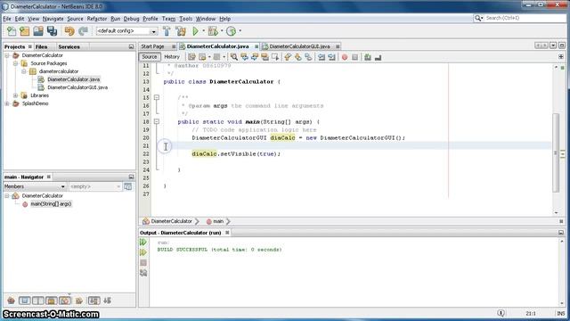Viewport: 570px width, 321px height.
Task: Click BUILD SUCCESSFUL line in Output
Action: 220,250
